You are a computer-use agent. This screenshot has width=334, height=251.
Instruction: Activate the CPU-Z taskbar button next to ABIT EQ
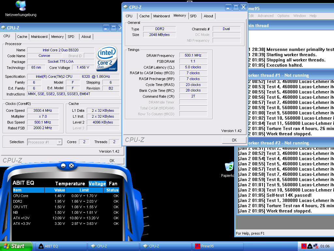tap(113, 246)
